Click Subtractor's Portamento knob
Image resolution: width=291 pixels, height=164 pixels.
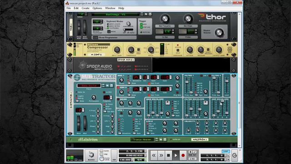coord(94,97)
